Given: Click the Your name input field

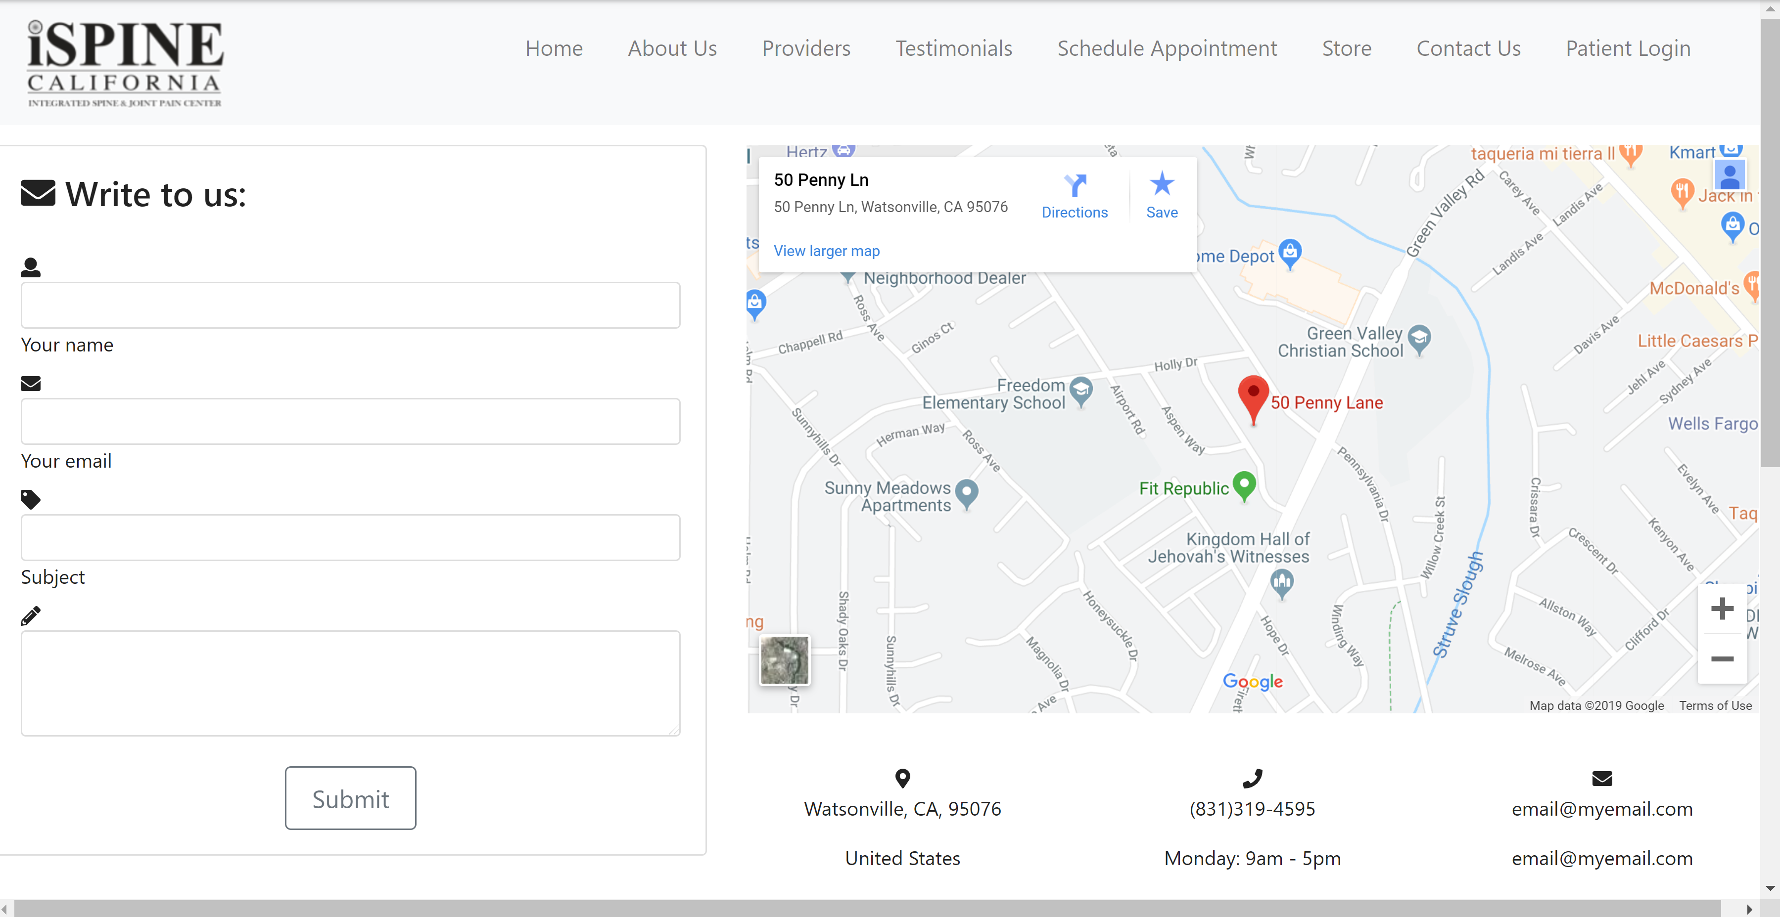Looking at the screenshot, I should pos(350,305).
